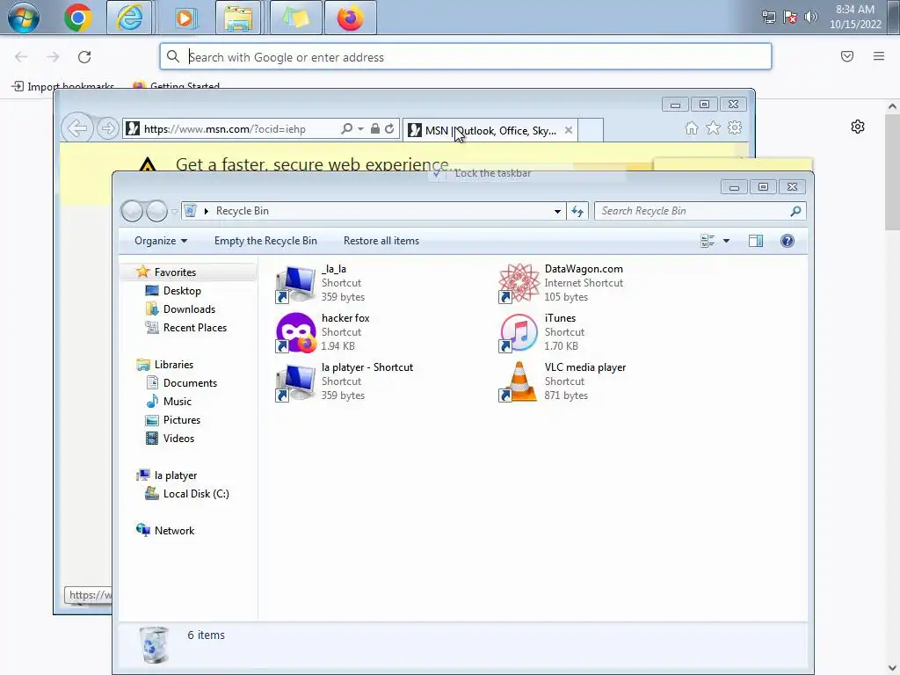Screen dimensions: 900x675
Task: Open IE address bar search dropdown arrow
Action: [360, 128]
